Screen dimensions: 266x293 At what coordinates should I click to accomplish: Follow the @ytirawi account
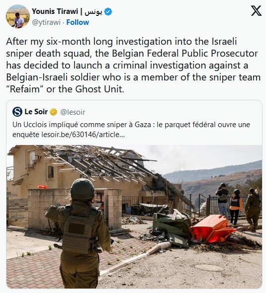[x=78, y=22]
